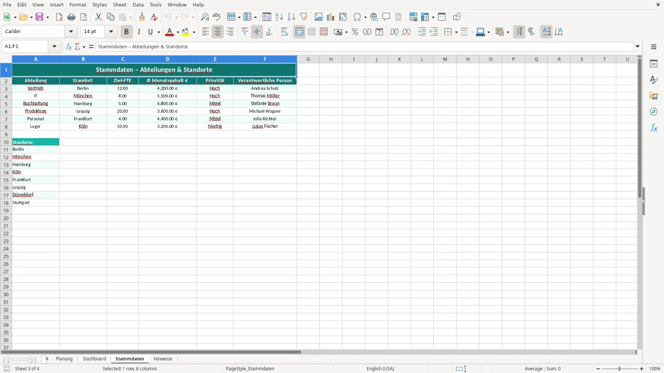
Task: Click the Save document icon
Action: (40, 17)
